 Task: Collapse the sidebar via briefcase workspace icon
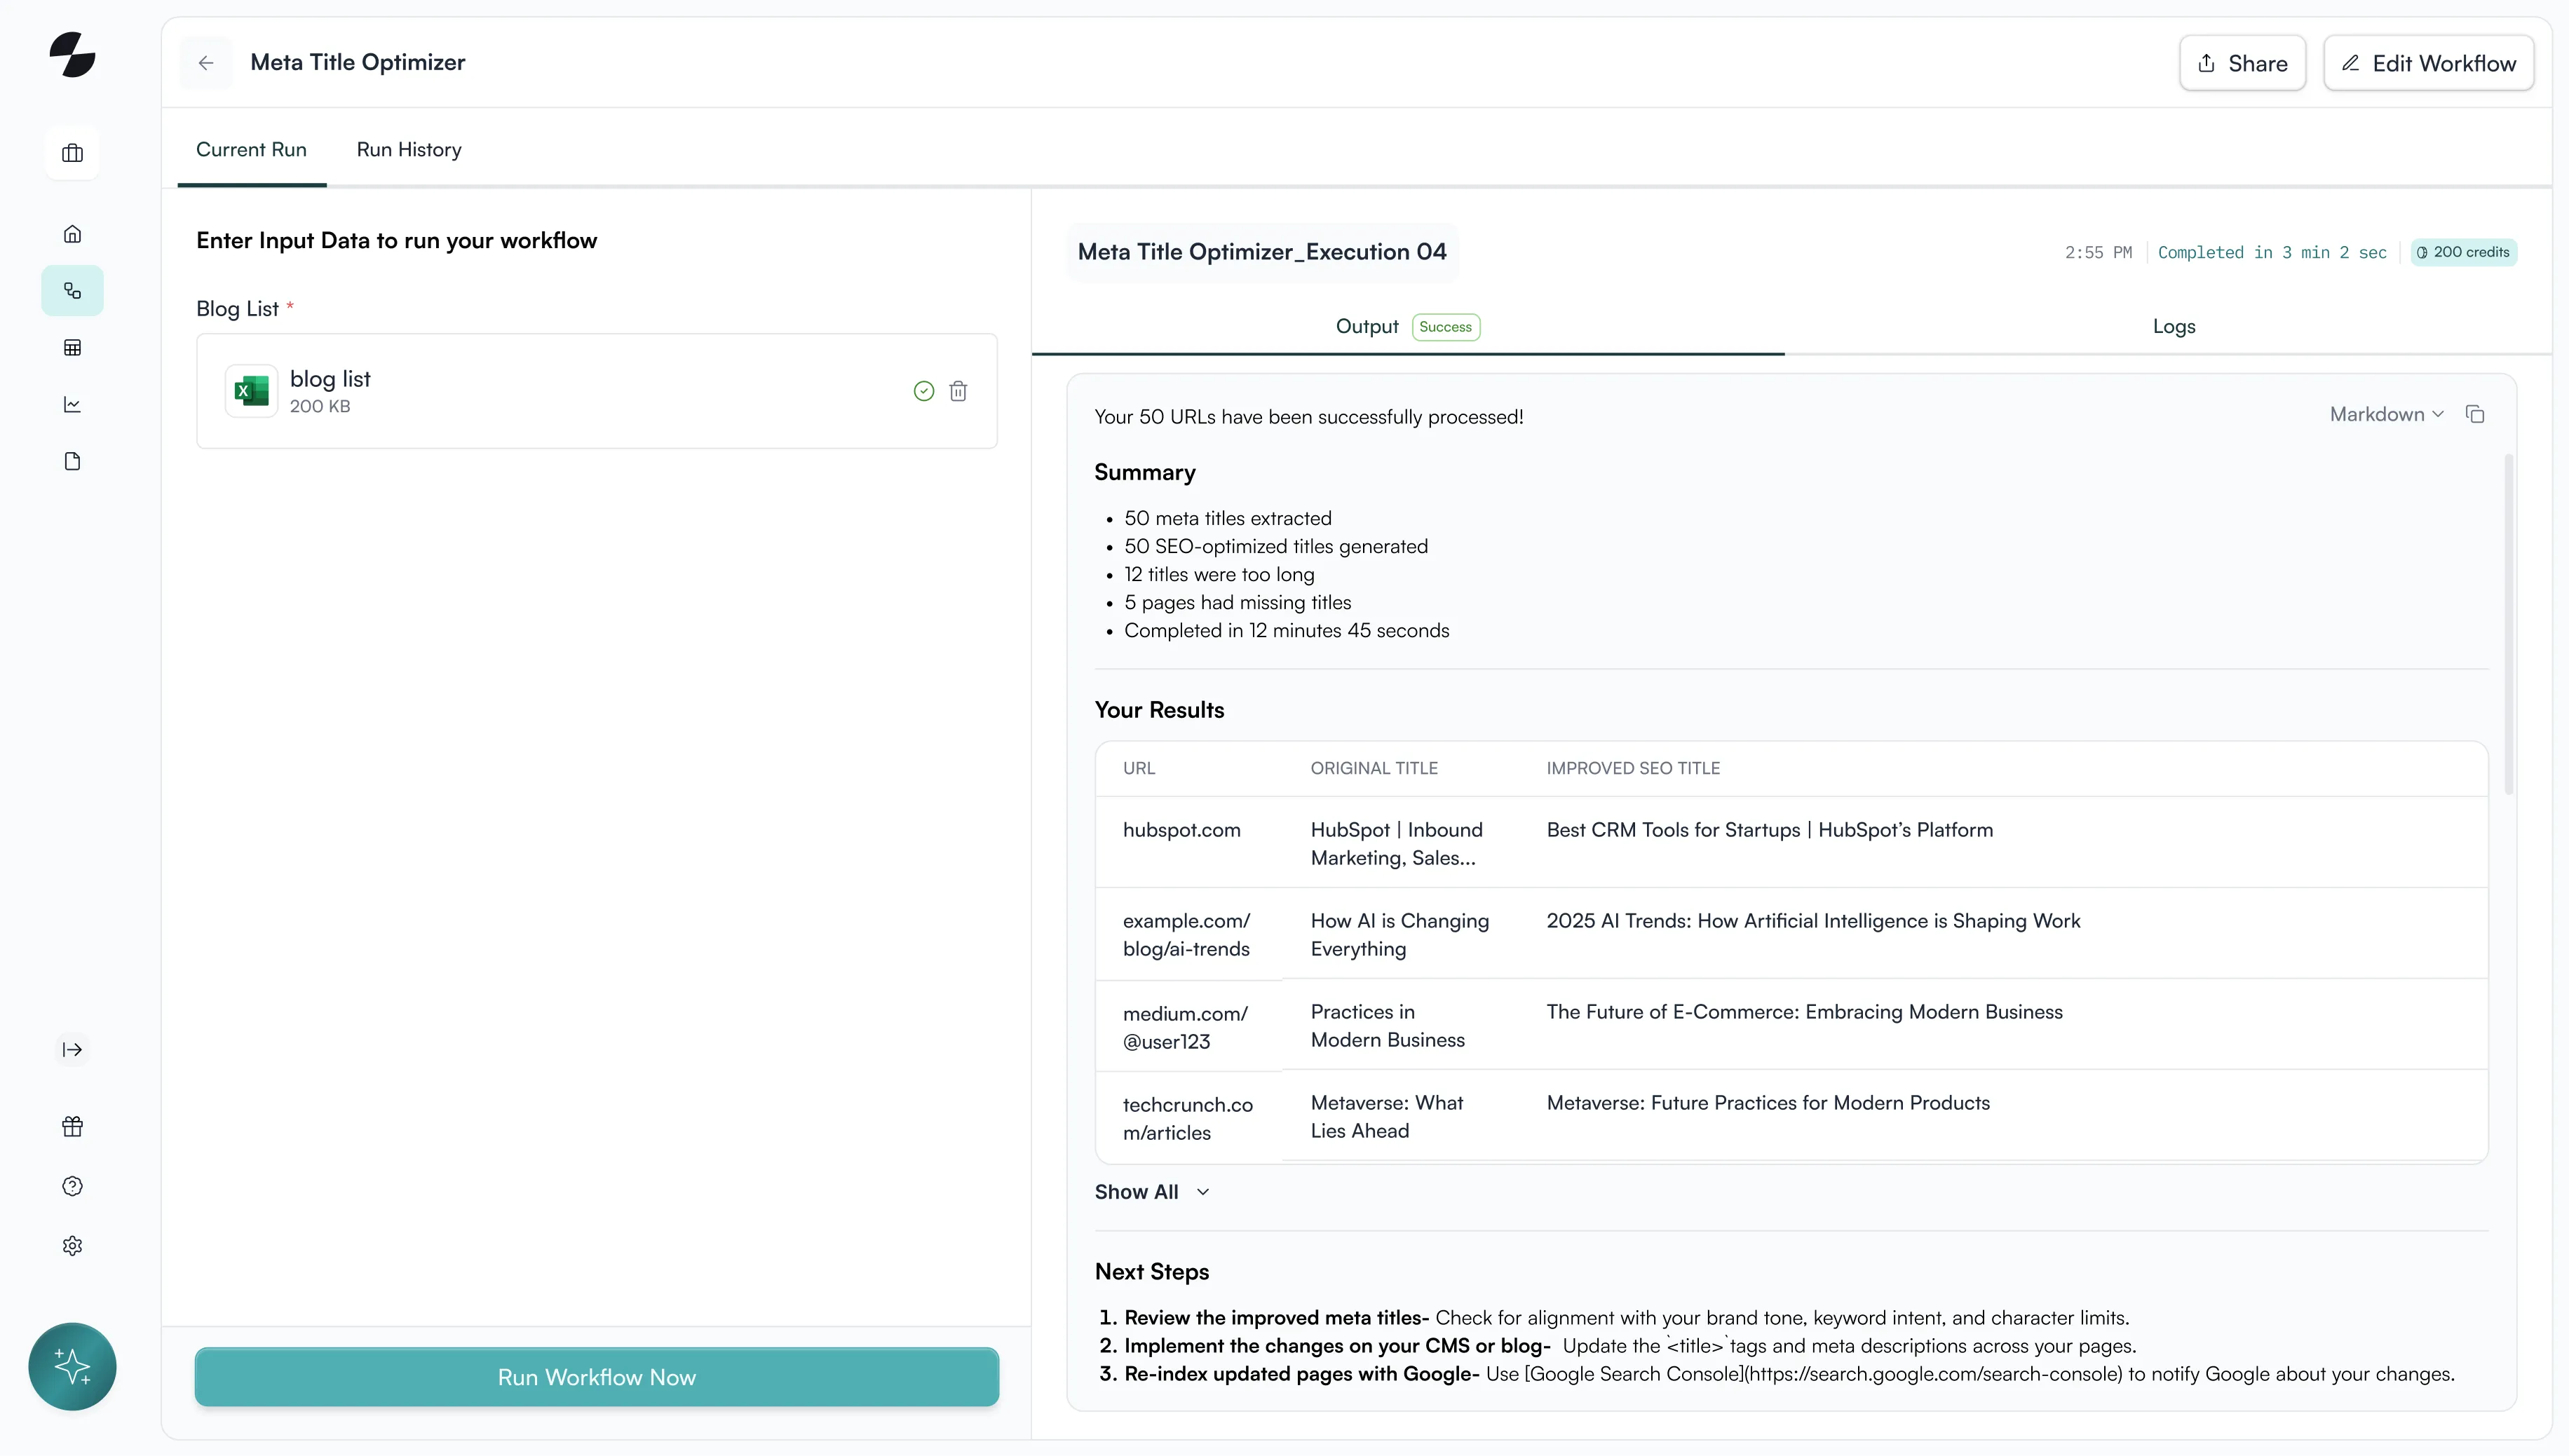(71, 152)
